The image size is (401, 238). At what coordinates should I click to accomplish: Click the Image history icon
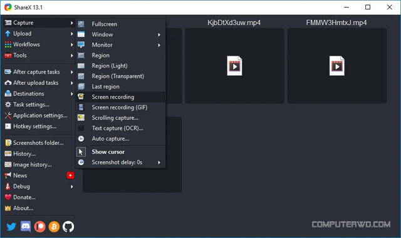click(8, 165)
